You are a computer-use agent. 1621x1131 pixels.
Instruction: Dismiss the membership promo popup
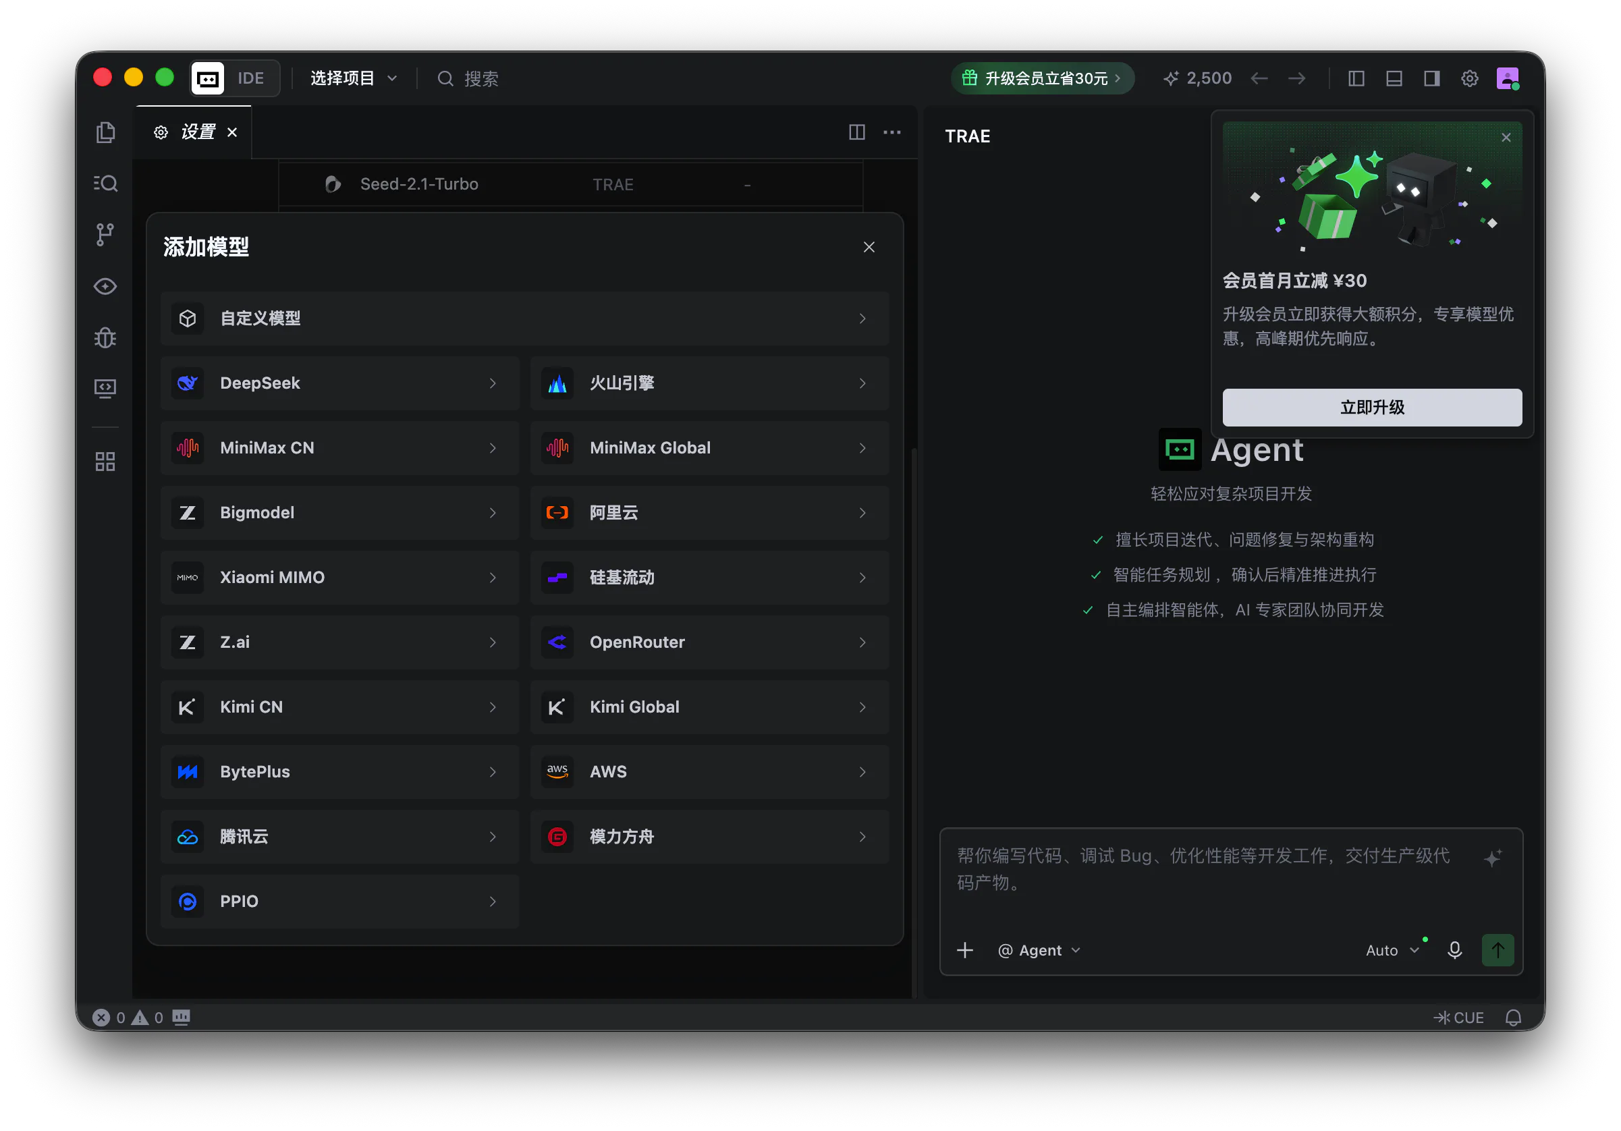[x=1505, y=138]
